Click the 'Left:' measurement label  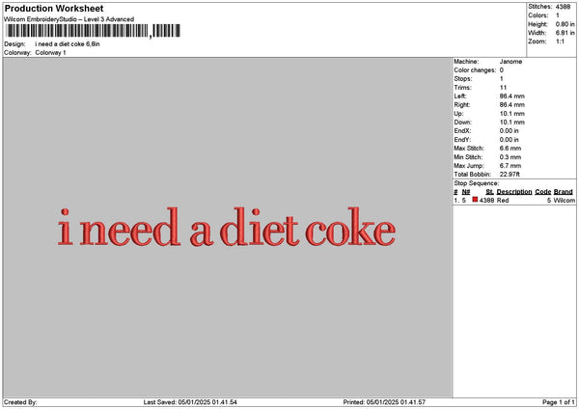[x=460, y=95]
